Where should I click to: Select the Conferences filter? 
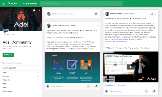(x=7, y=91)
